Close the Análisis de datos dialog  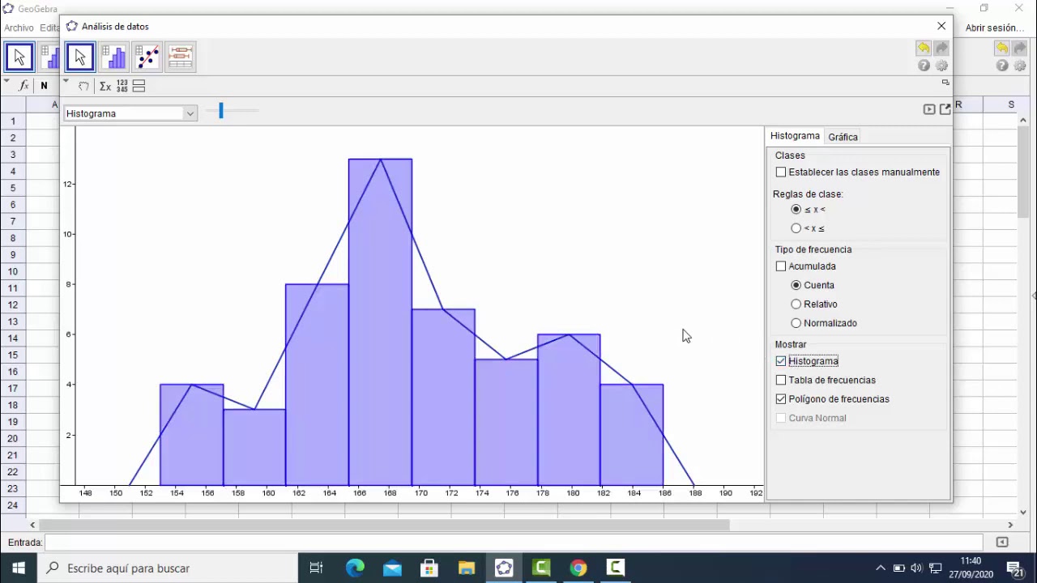pos(941,26)
